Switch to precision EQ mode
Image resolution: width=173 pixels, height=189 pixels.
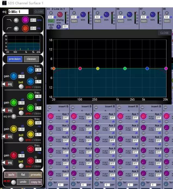coord(15,59)
